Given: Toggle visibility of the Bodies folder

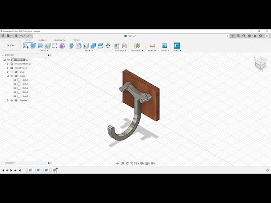Looking at the screenshot, I should point(12,76).
